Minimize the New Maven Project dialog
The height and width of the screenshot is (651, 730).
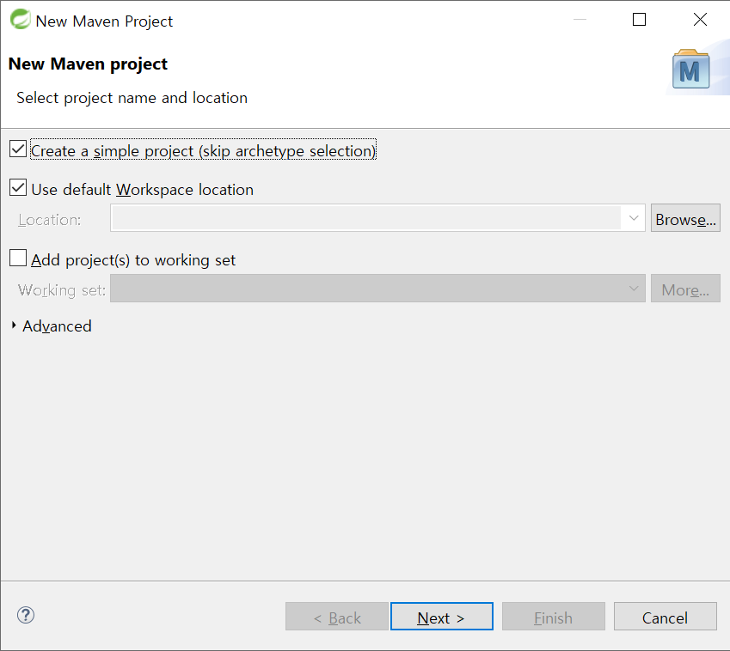(580, 20)
